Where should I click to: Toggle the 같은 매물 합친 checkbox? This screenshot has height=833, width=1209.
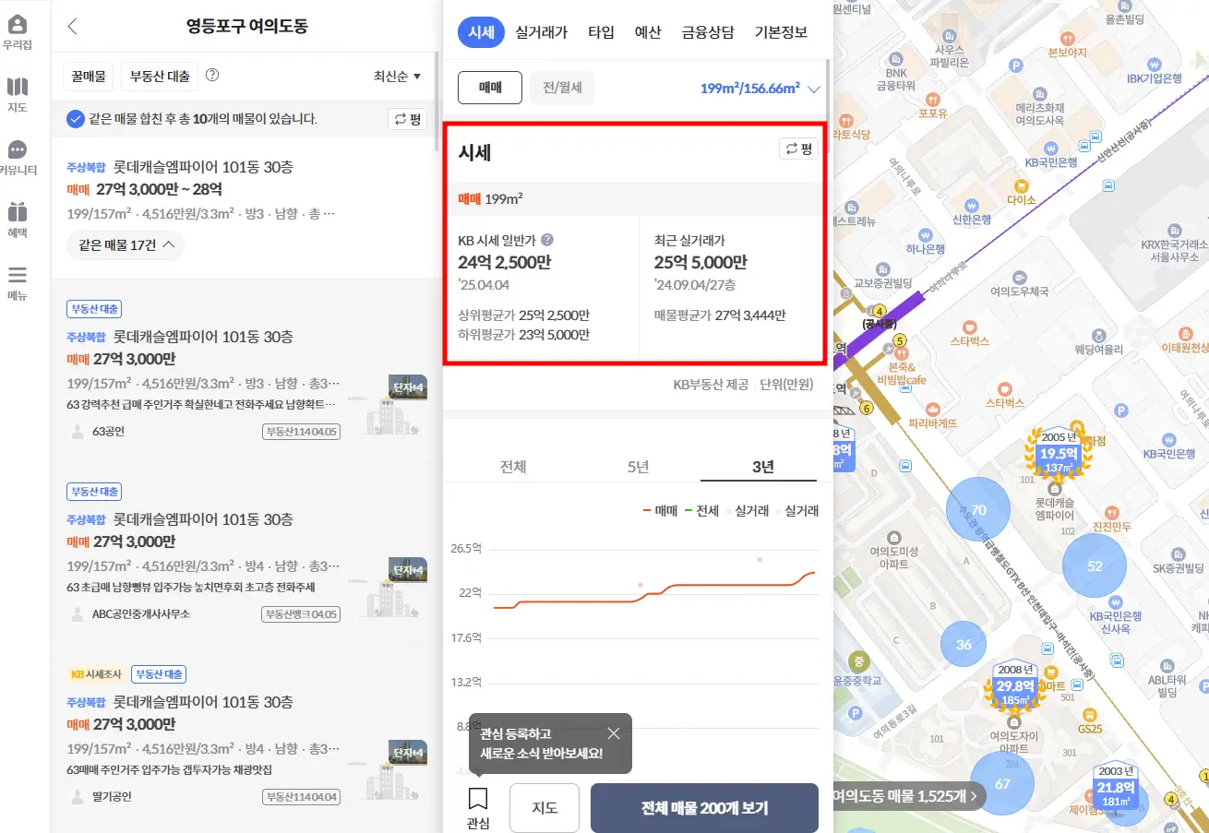[x=76, y=118]
